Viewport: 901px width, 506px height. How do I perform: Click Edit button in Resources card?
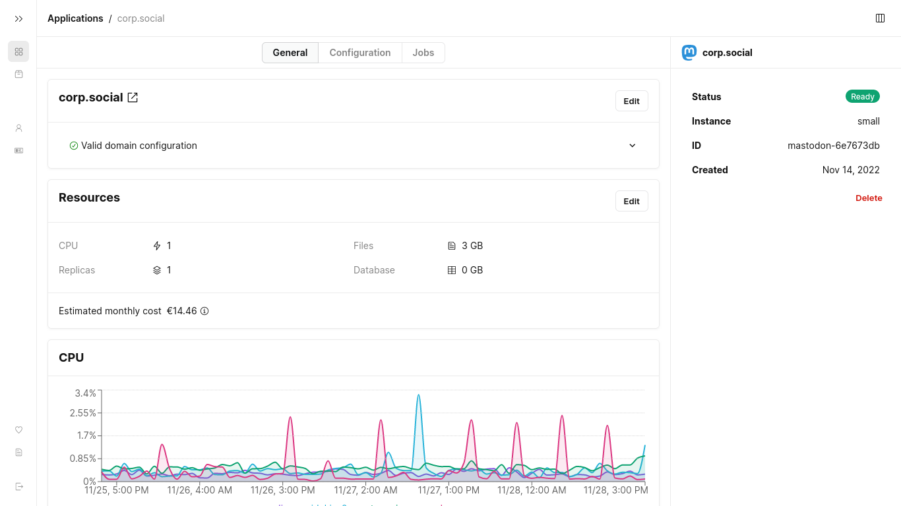[x=632, y=201]
